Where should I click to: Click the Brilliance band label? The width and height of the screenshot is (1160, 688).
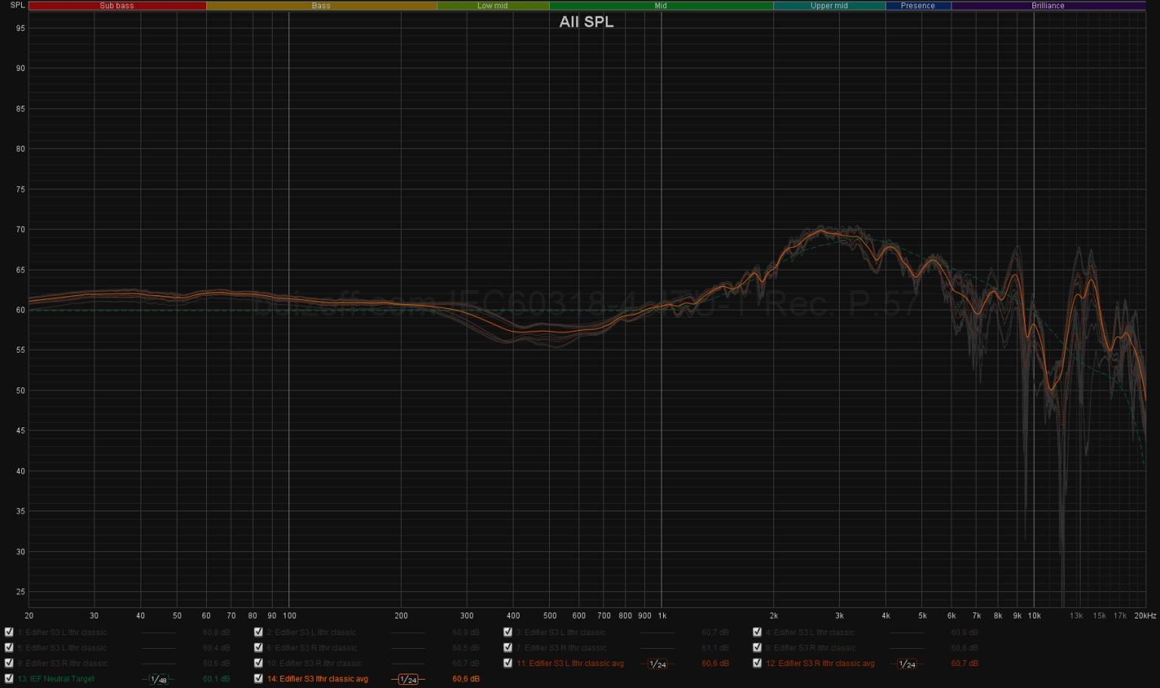tap(1048, 5)
